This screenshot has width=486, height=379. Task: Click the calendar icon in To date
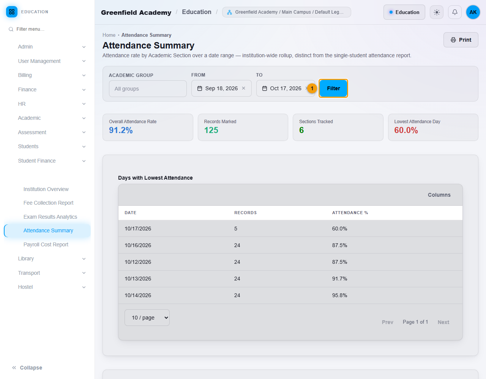click(265, 88)
